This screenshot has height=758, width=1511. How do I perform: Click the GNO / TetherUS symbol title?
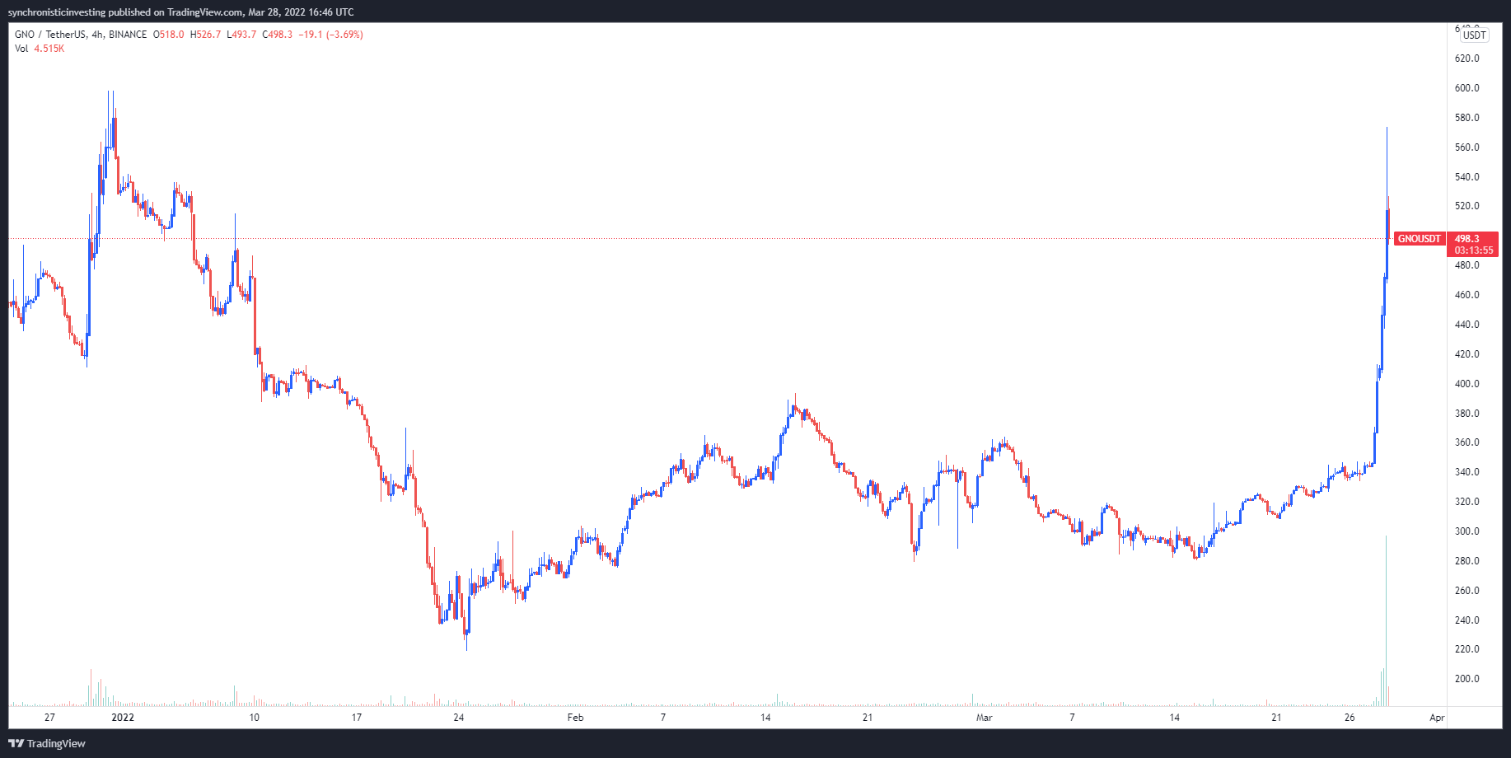pos(49,35)
